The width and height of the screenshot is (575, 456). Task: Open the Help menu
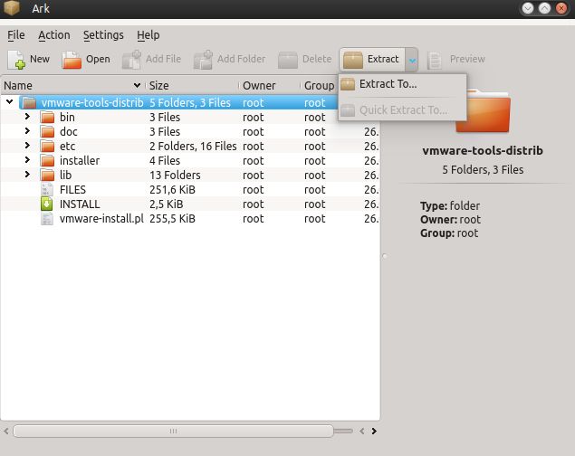pyautogui.click(x=148, y=35)
